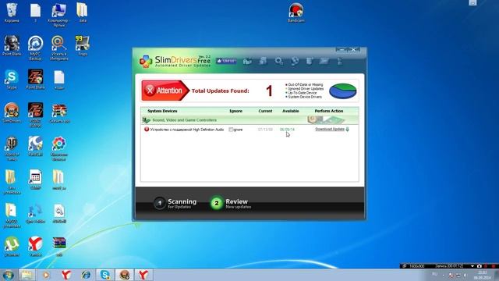This screenshot has height=281, width=499.
Task: Click the stacked-computers backup toolbar icon
Action: pos(263,61)
